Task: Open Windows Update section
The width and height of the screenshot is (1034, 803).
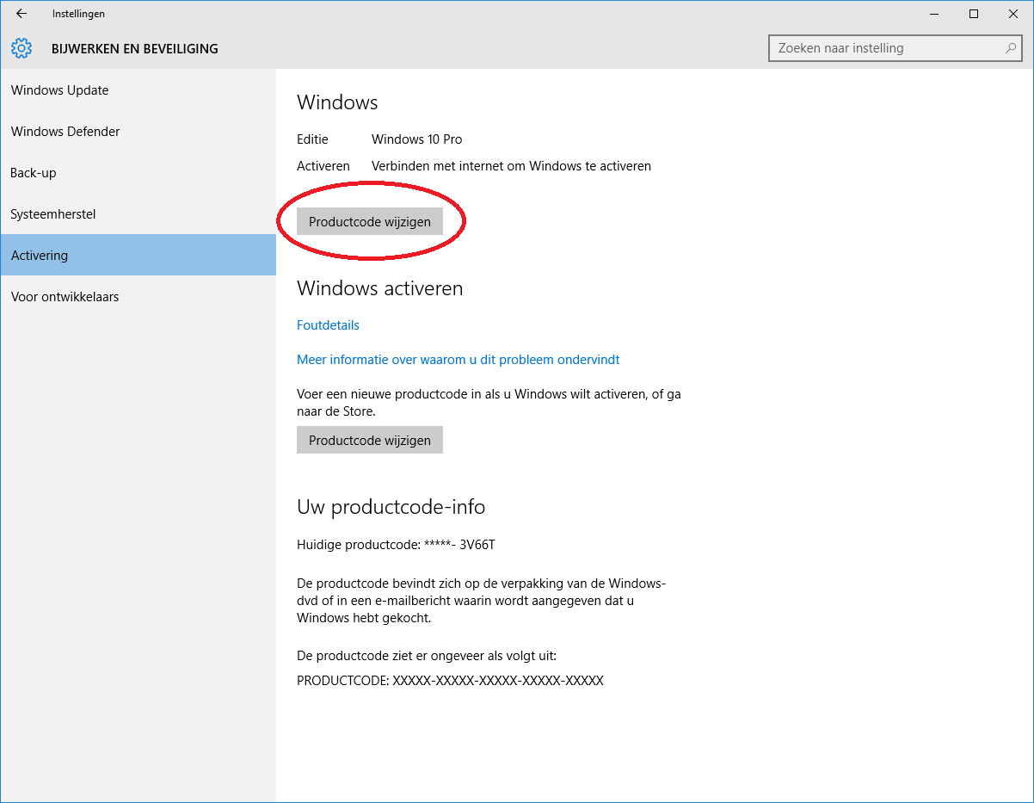Action: 138,90
